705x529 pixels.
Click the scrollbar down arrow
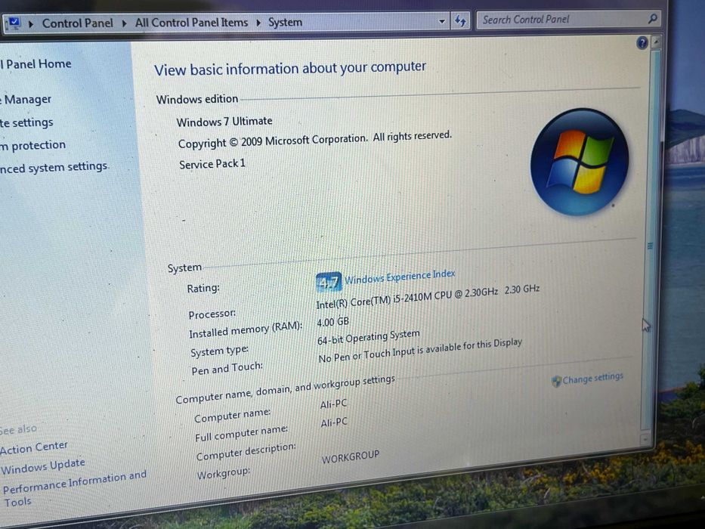coord(645,438)
